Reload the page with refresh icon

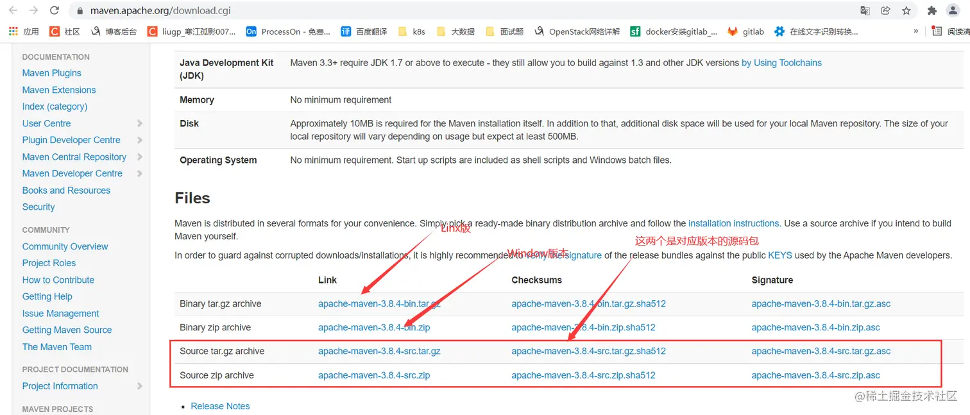coord(55,10)
